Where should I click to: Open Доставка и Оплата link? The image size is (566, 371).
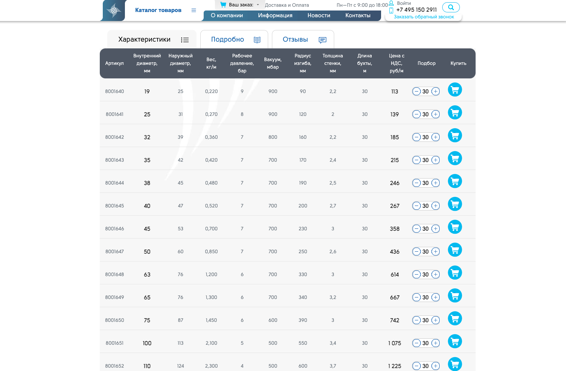coord(287,5)
